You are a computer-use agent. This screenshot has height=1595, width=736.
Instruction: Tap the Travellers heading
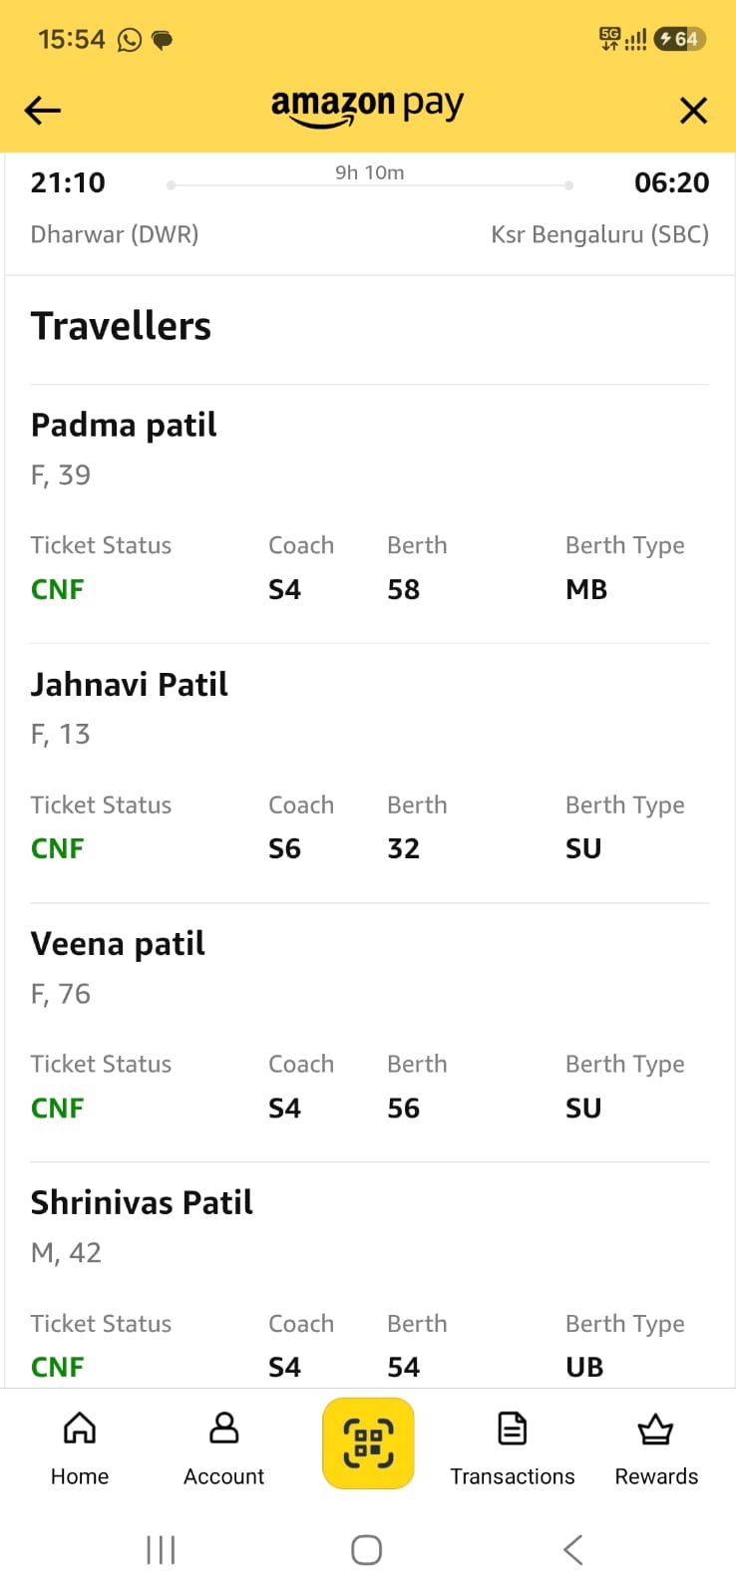tap(121, 326)
